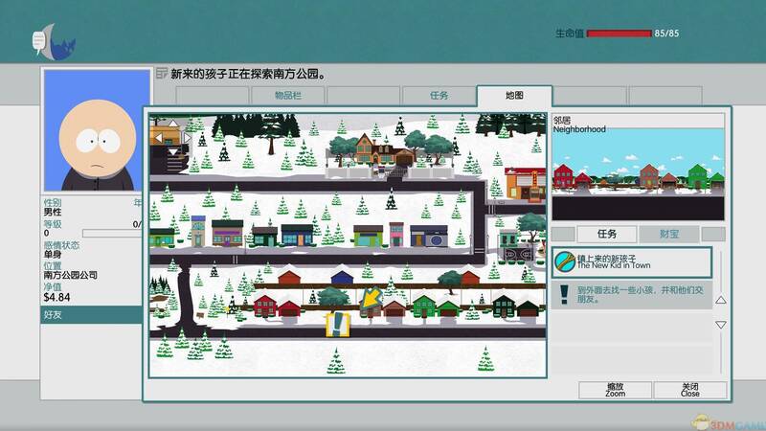
Task: Switch to the 任务 quests tab at top
Action: pyautogui.click(x=439, y=96)
